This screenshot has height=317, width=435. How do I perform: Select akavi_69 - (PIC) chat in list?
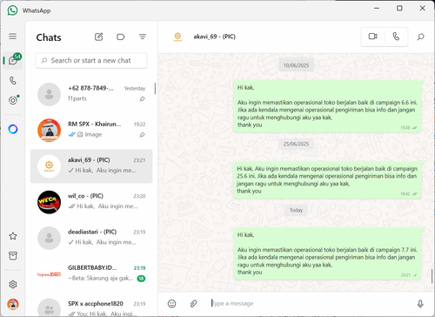coord(91,166)
